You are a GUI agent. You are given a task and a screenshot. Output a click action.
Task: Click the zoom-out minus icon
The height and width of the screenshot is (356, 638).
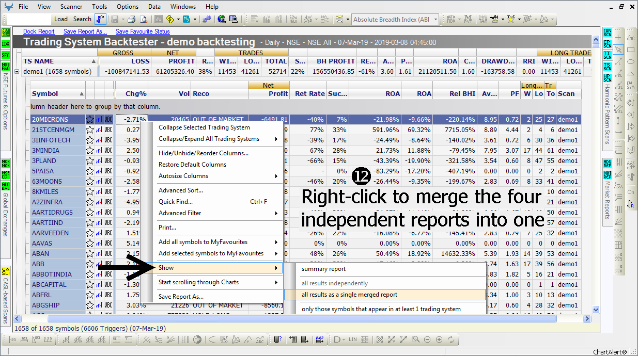click(427, 339)
